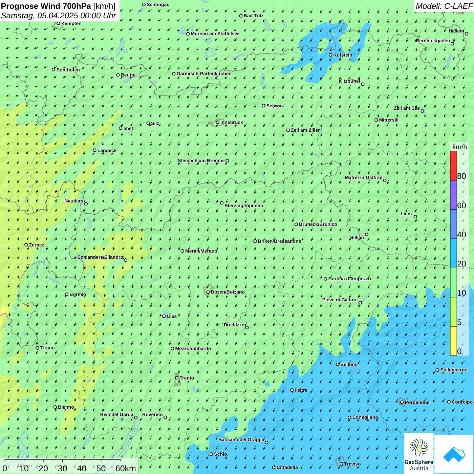Click the 'Riva del Garda' label
Image resolution: width=474 pixels, height=474 pixels.
coord(117,414)
